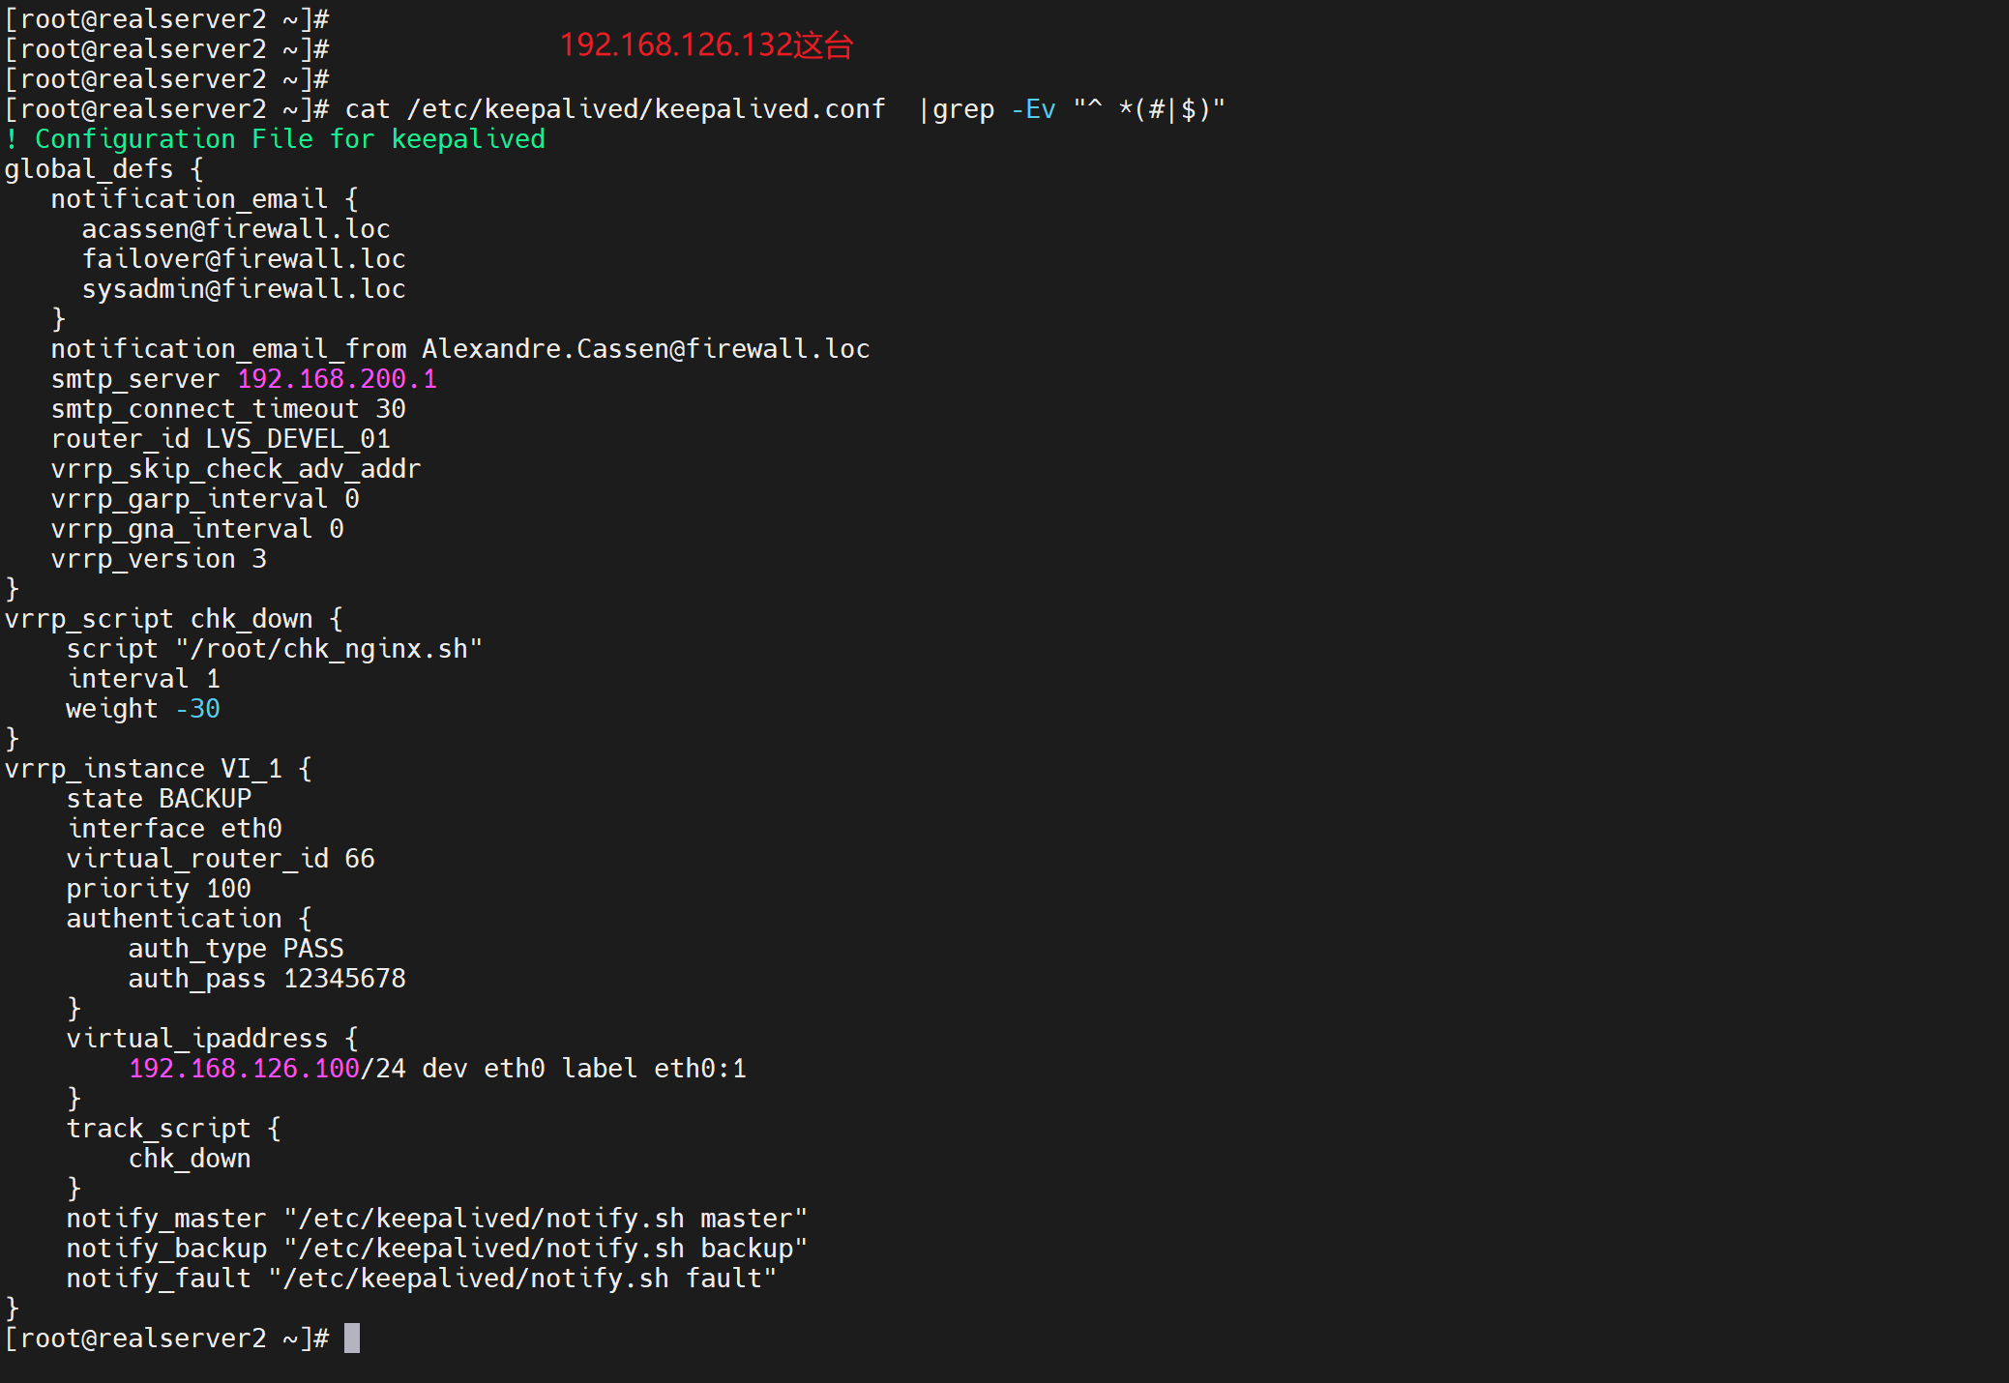The image size is (2009, 1383).
Task: Click the green Configuration File comment line
Action: coord(276,139)
